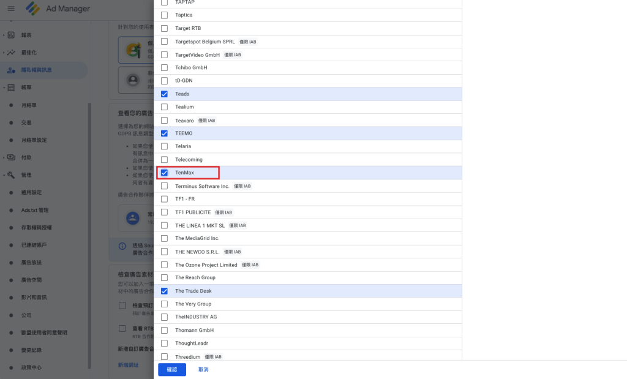627x379 pixels.
Task: Click the 管理 wrench icon
Action: (11, 175)
